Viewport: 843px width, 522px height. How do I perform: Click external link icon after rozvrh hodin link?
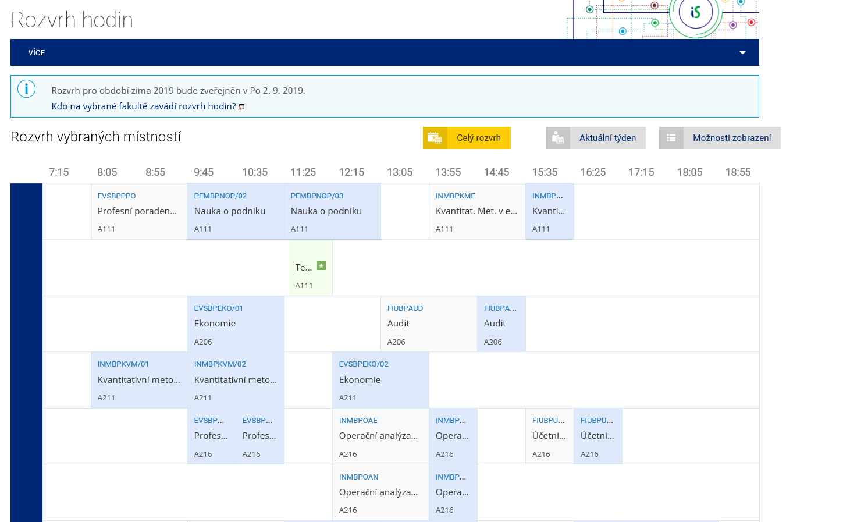tap(241, 107)
